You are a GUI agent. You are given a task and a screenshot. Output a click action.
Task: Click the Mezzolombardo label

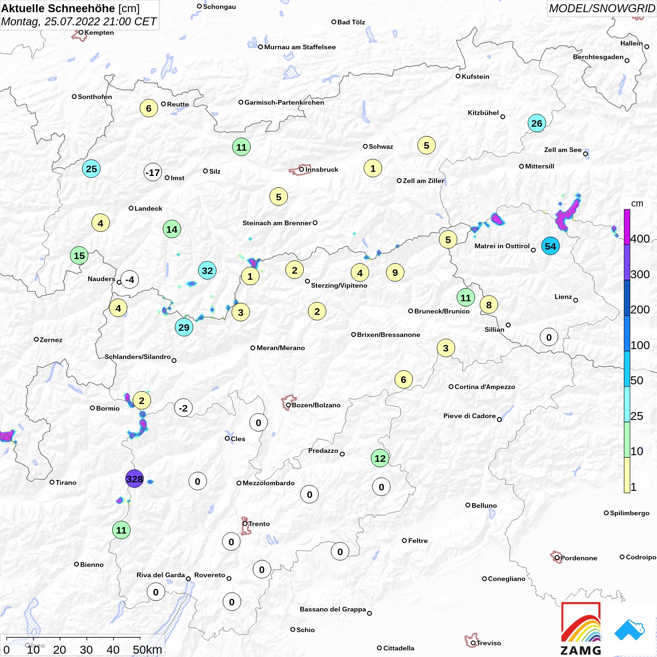click(268, 483)
